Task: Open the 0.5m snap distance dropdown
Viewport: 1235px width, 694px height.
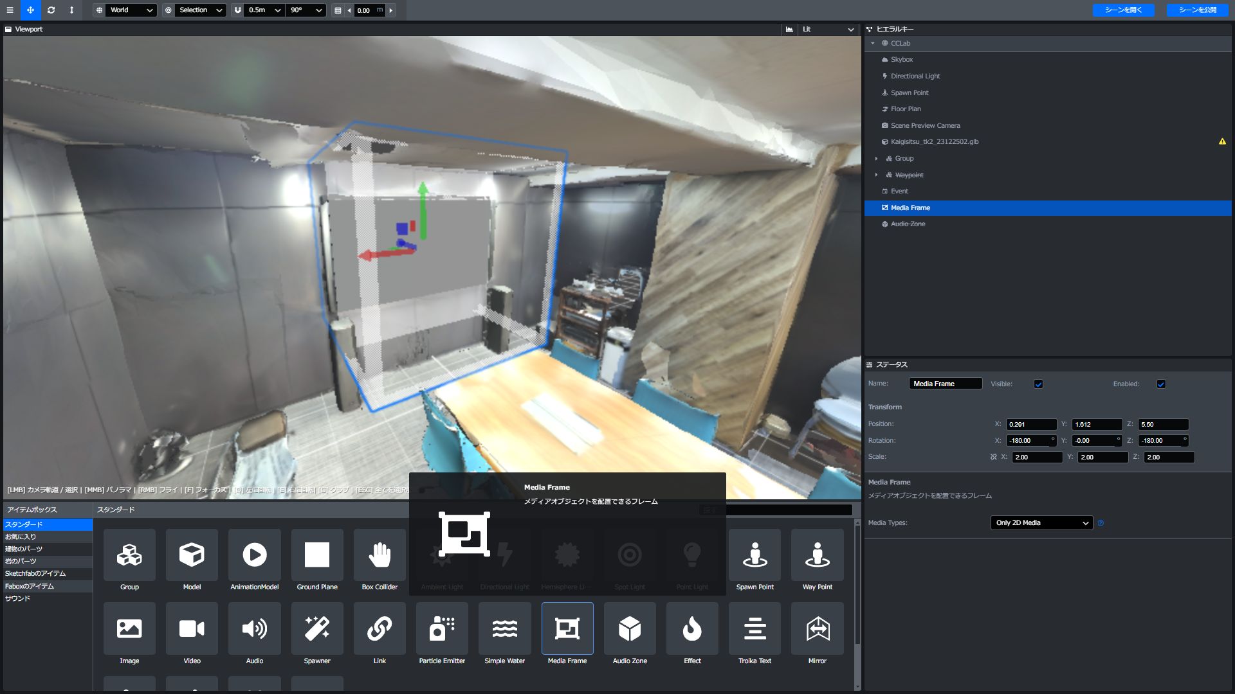Action: pyautogui.click(x=264, y=10)
